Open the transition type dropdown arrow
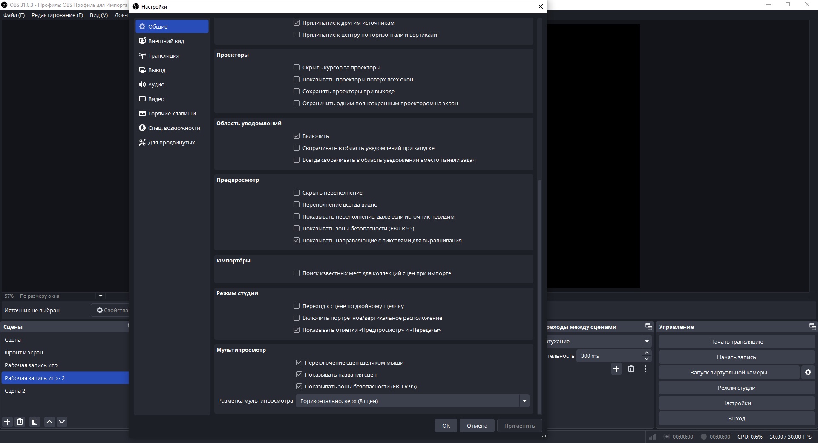The width and height of the screenshot is (818, 443). 647,341
